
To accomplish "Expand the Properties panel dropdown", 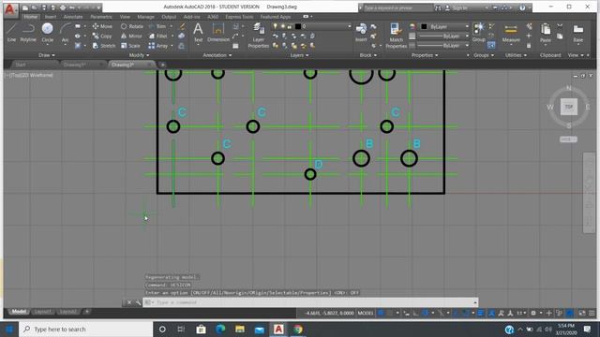I will pos(425,55).
